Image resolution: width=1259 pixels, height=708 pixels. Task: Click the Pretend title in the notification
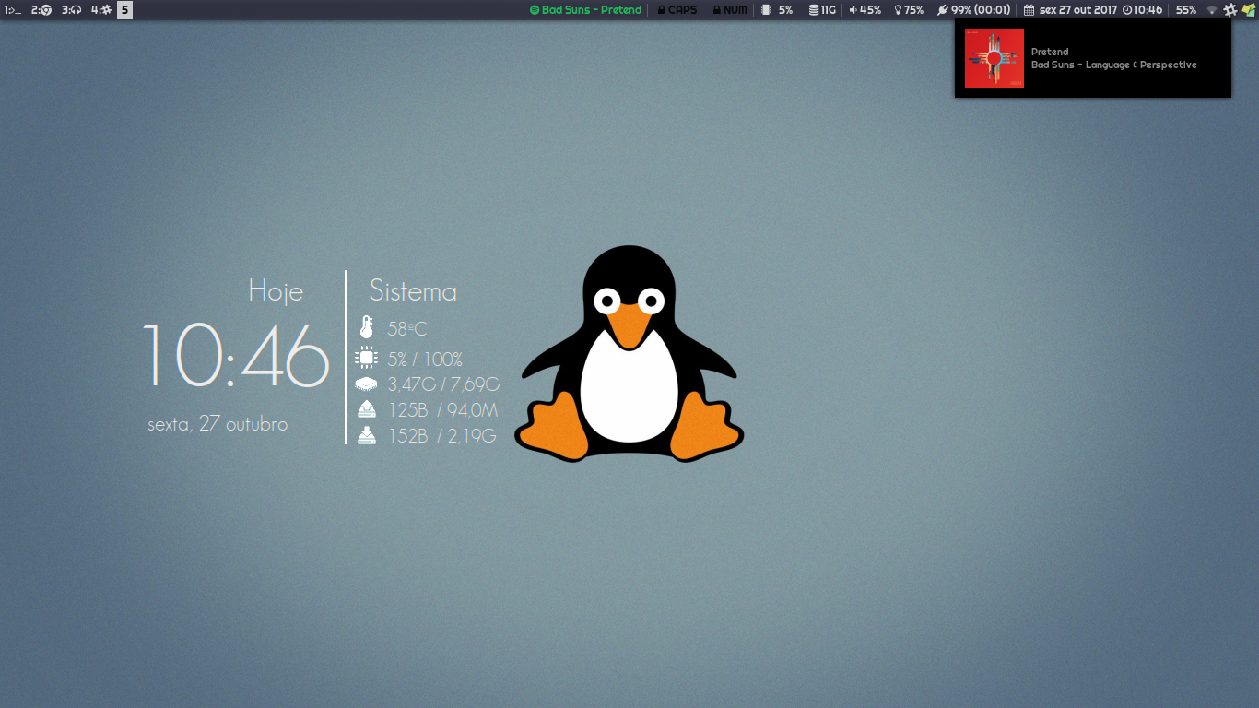1050,52
